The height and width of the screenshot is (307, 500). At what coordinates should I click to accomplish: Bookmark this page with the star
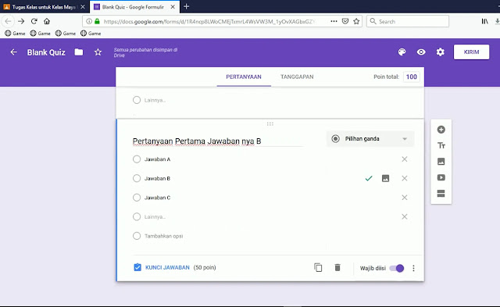pos(356,21)
